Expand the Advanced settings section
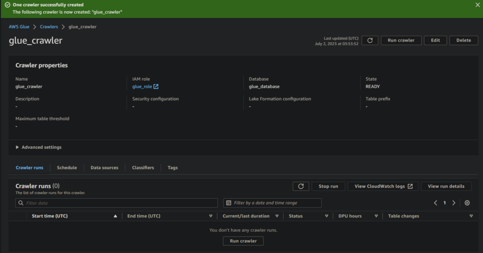This screenshot has width=483, height=253. pos(39,147)
